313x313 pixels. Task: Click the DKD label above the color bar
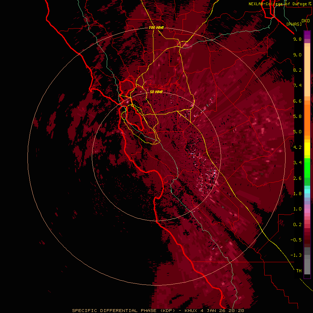click(x=306, y=21)
